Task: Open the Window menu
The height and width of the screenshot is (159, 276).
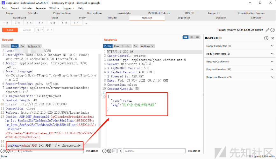Action: point(54,8)
